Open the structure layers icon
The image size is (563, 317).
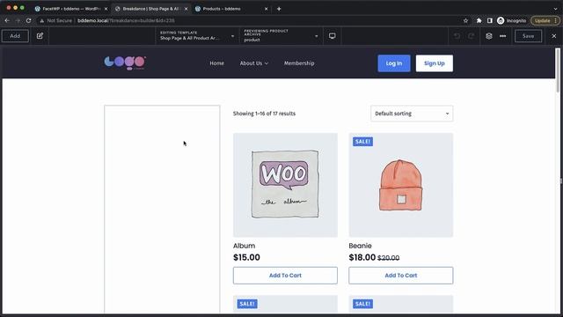tap(489, 36)
